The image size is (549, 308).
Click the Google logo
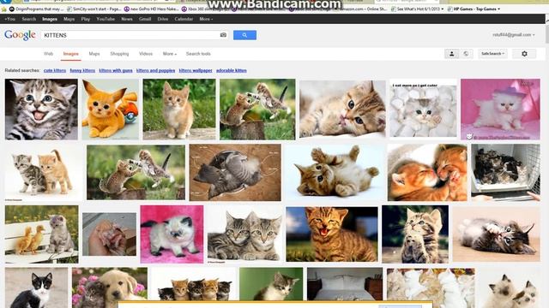coord(20,35)
